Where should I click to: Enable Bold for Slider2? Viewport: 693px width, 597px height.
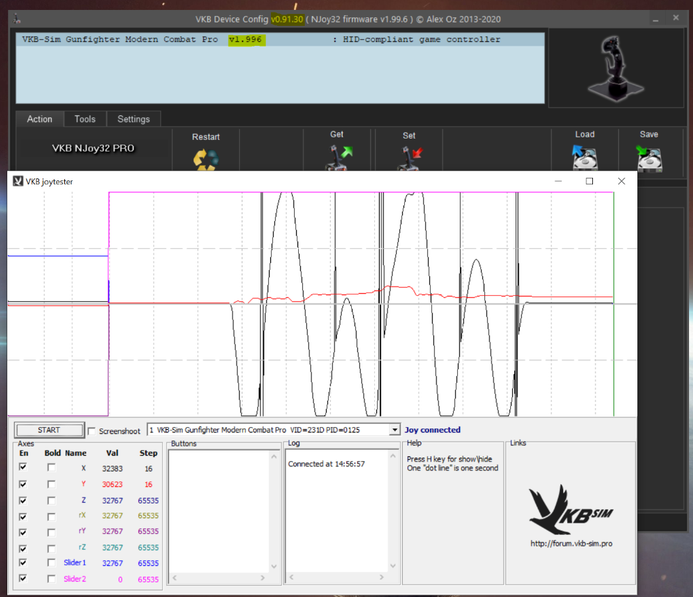tap(51, 578)
